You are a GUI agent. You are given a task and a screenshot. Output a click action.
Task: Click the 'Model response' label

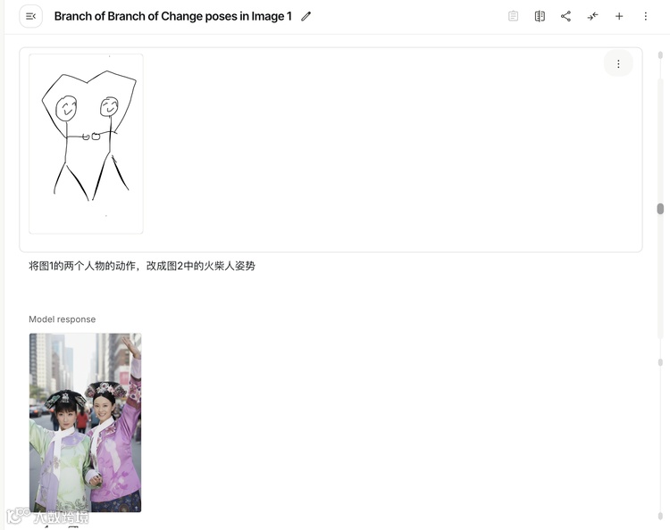coord(62,319)
